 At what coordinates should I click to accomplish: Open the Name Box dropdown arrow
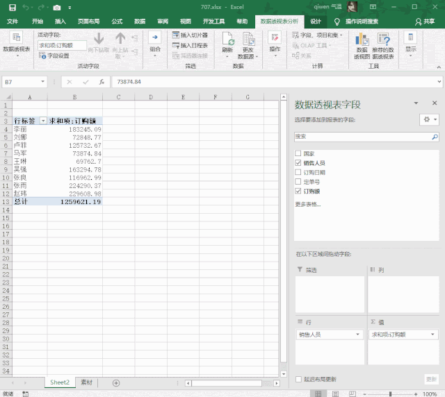42,82
